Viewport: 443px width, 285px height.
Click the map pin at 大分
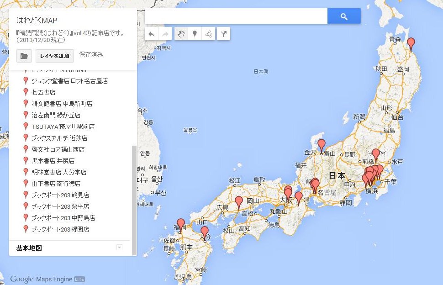[x=205, y=233]
